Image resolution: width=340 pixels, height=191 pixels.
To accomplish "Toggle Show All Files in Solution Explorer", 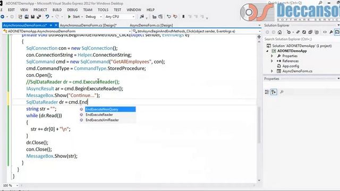I will (x=317, y=32).
